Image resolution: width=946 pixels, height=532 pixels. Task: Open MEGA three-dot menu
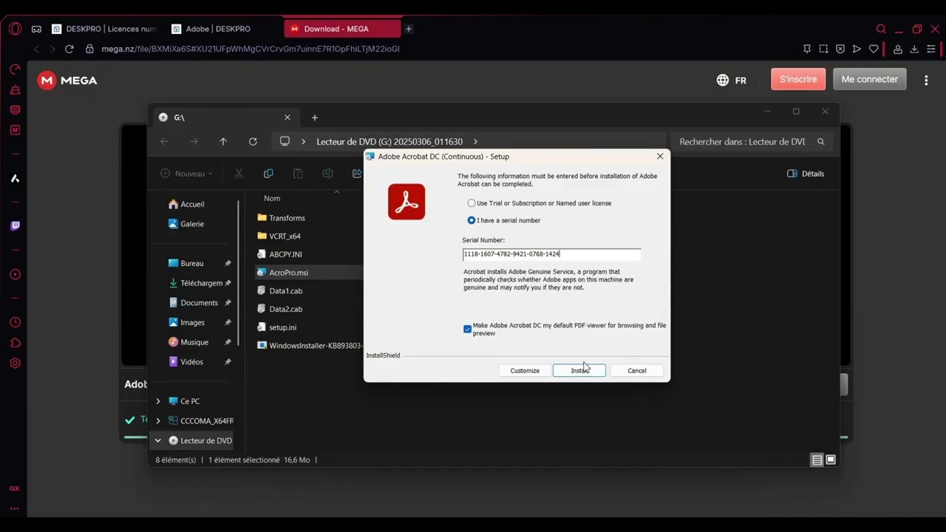click(x=926, y=80)
